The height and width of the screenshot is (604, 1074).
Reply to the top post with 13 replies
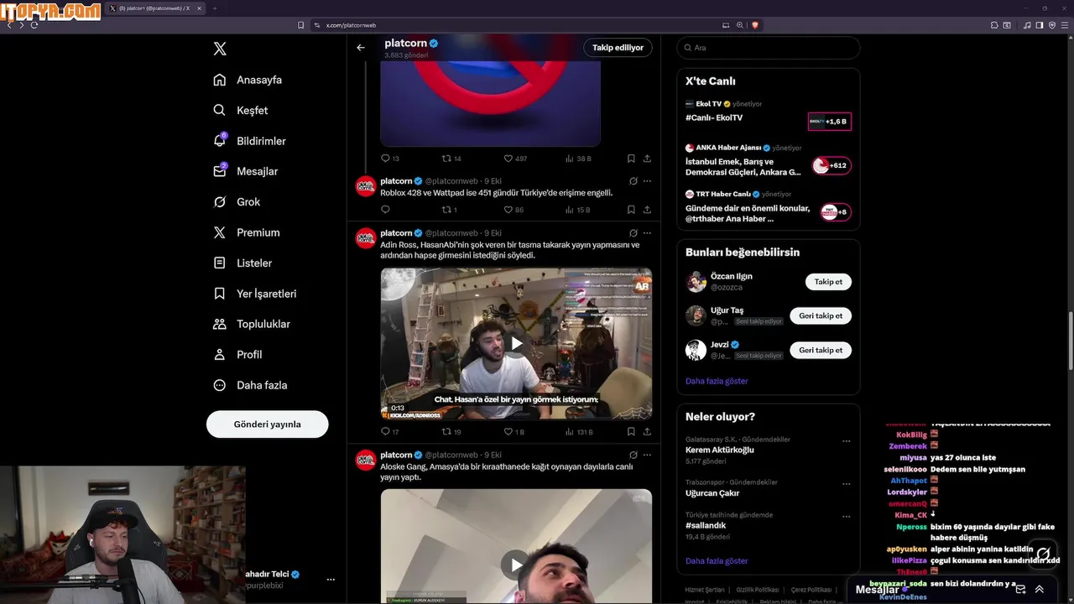pos(390,159)
